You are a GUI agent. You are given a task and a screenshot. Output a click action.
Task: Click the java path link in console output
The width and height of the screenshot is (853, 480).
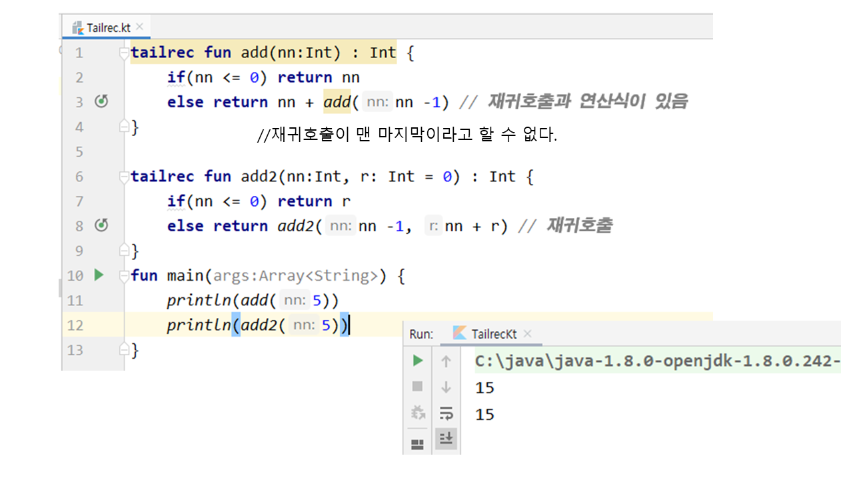coord(656,361)
